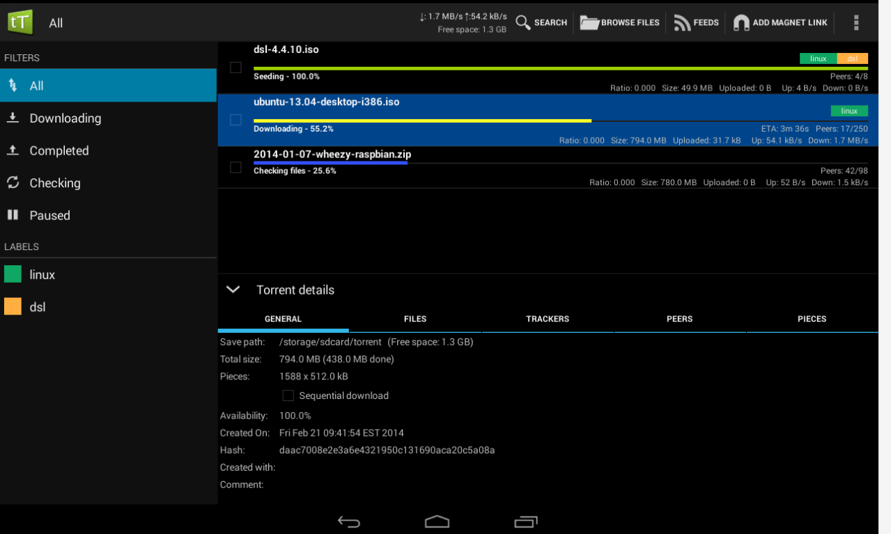Click the 'Fri Feb 21 09:41:54 EST 2014' date
This screenshot has height=534, width=891.
341,433
